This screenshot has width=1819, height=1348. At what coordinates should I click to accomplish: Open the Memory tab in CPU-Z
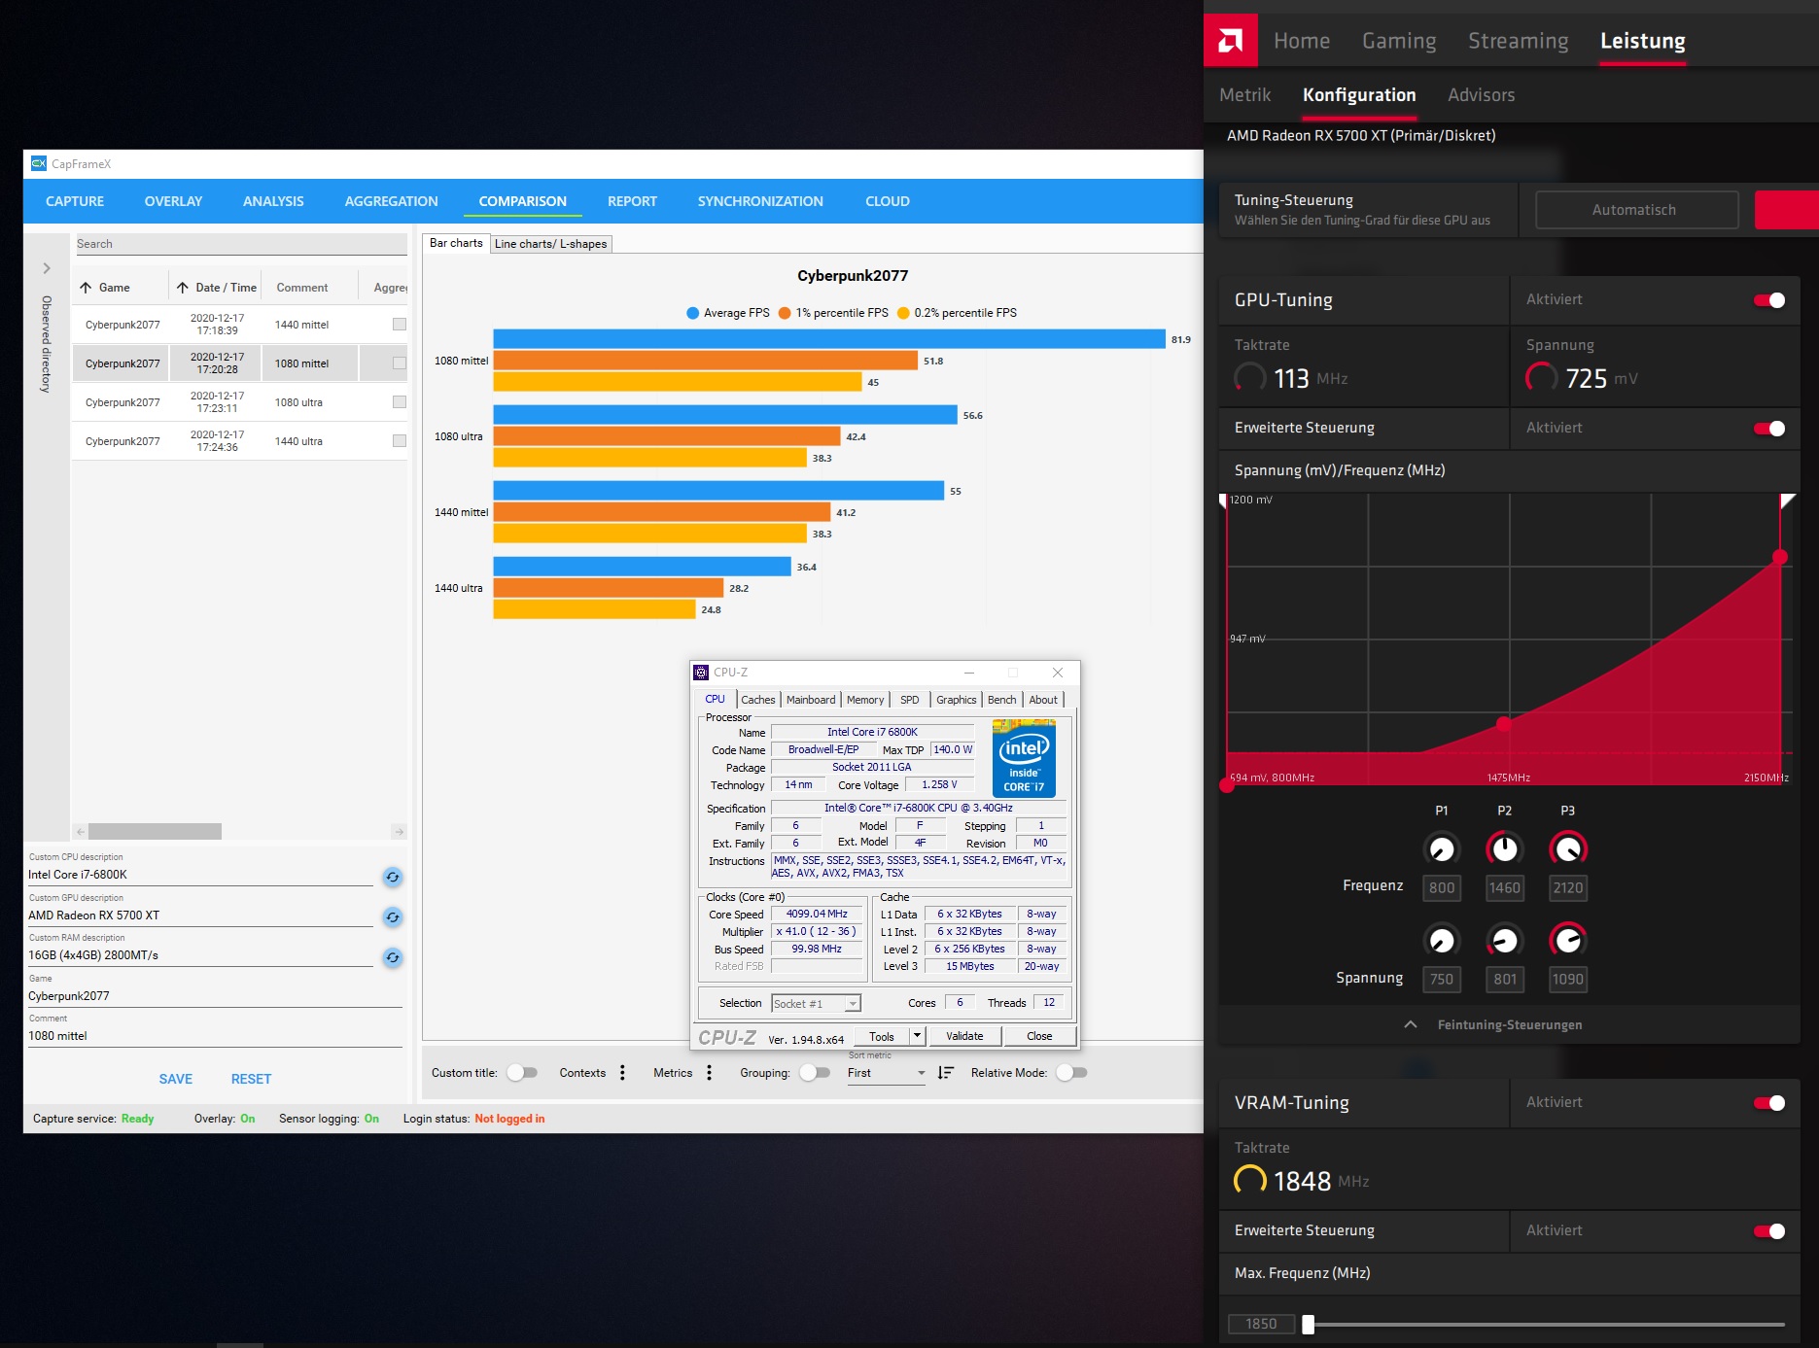[x=865, y=700]
